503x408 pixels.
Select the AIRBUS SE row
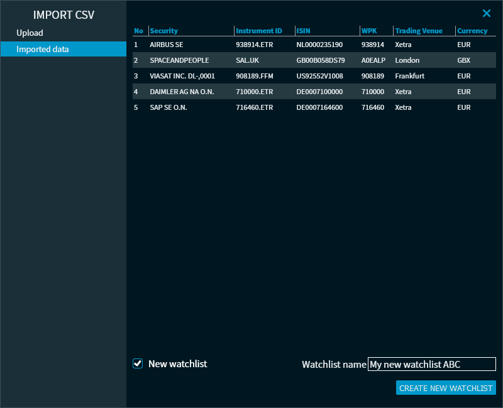(167, 45)
